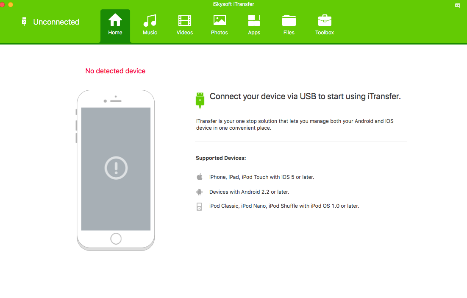Viewport: 467px width, 298px height.
Task: Click the 'iSkysoft iTransfer' window title
Action: tap(233, 4)
